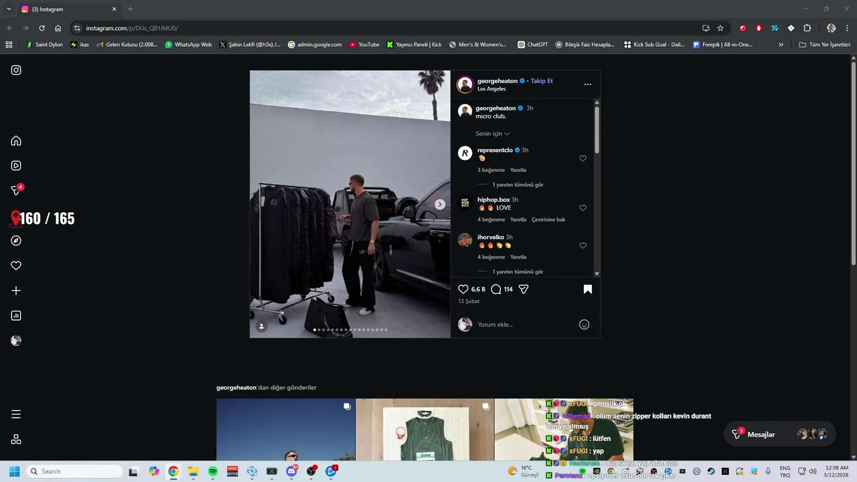Share the post via paper plane
This screenshot has width=857, height=482.
524,289
